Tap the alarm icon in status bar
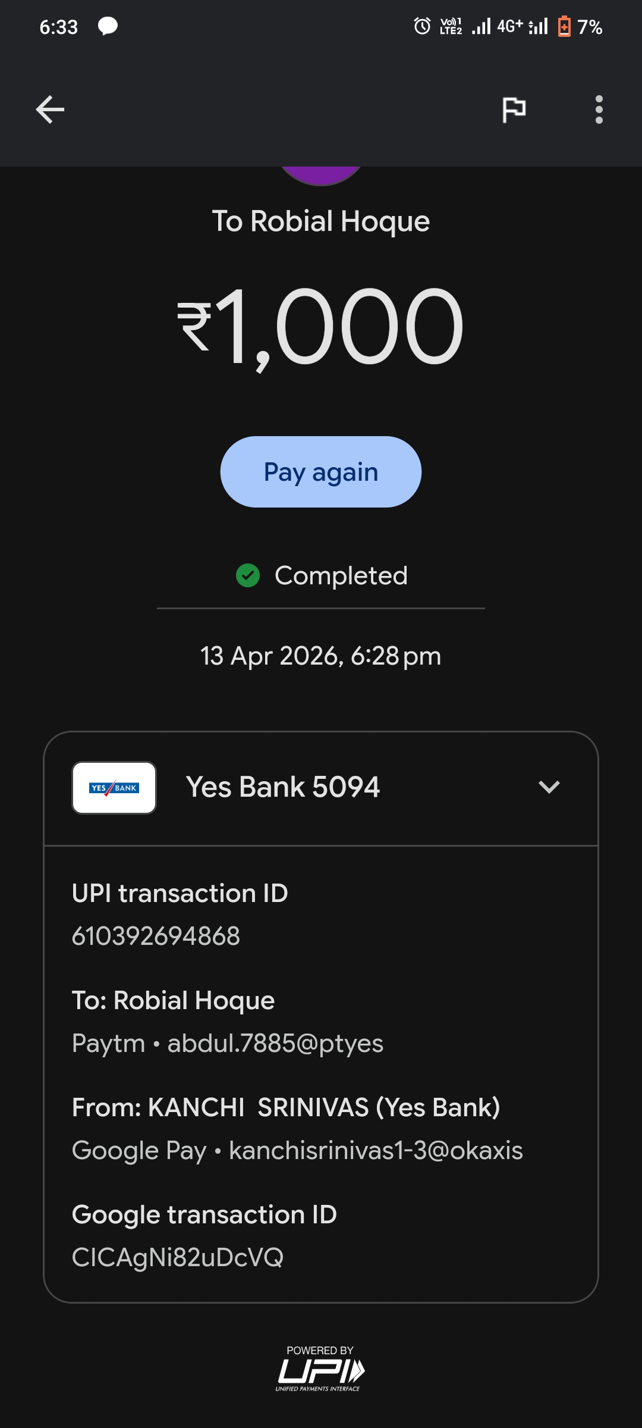Screen dimensions: 642x1428 coord(422,27)
